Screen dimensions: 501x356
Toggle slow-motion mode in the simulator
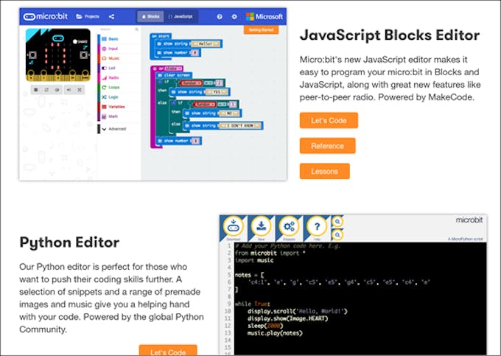(x=57, y=90)
